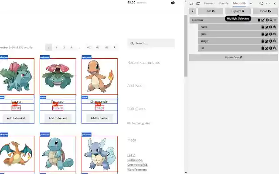Click the Update Data button
This screenshot has width=279, height=174.
pos(234,57)
